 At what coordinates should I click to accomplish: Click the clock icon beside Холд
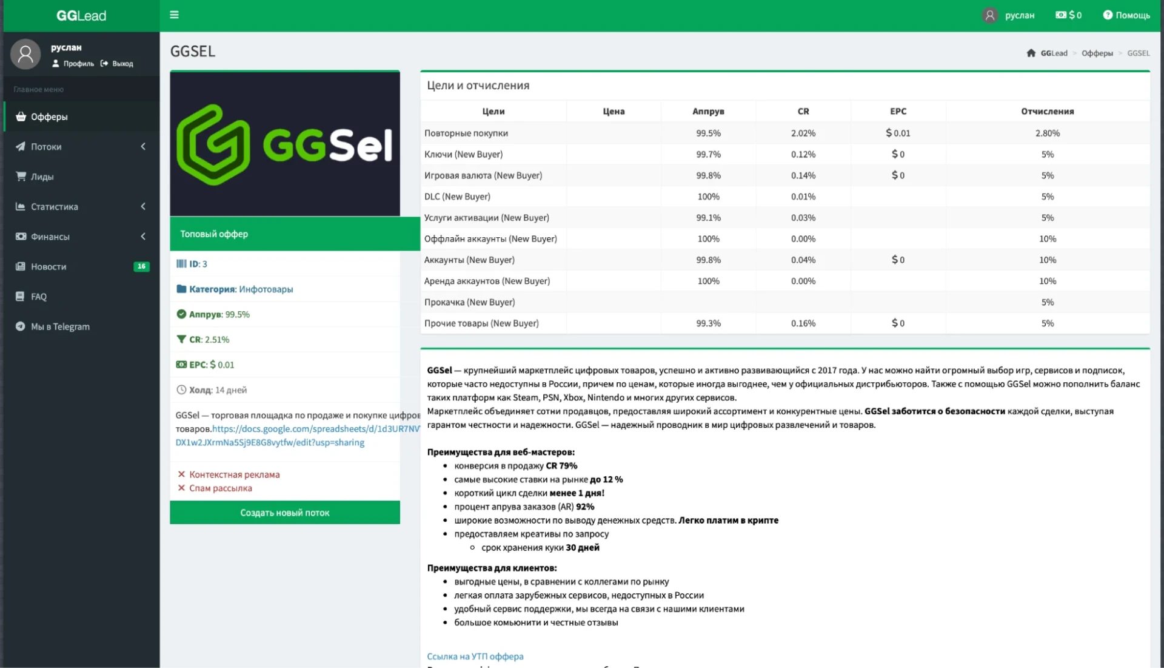click(181, 390)
